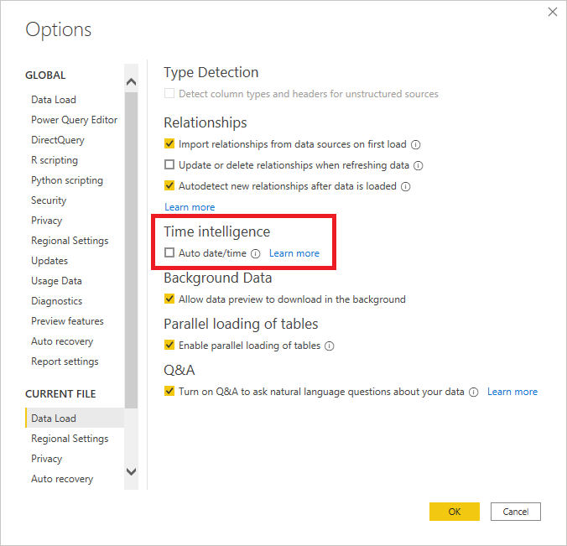
Task: Open Python scripting options
Action: click(x=67, y=180)
